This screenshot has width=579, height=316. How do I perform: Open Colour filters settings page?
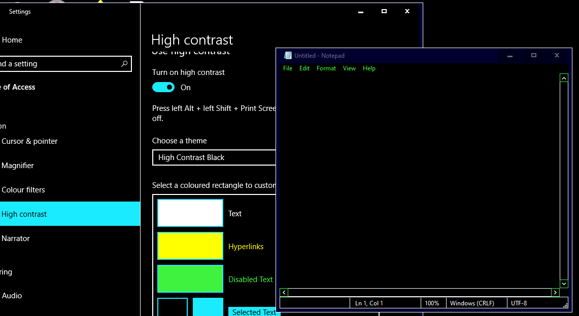(23, 190)
